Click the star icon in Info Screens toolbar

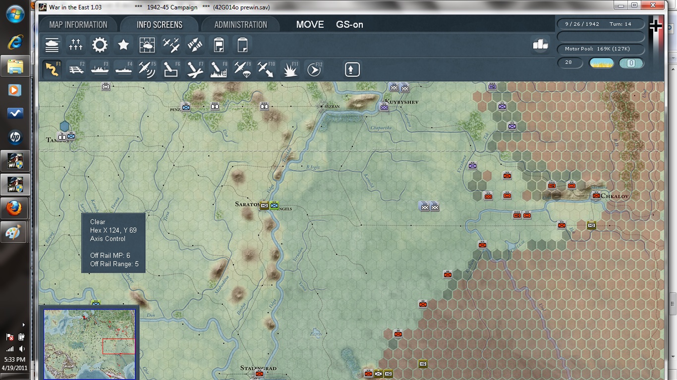[x=123, y=46]
